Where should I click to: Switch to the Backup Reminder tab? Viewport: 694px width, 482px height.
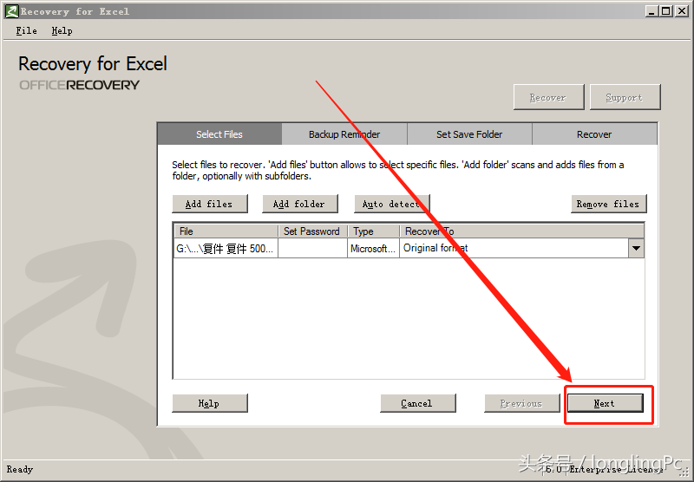[x=344, y=134]
